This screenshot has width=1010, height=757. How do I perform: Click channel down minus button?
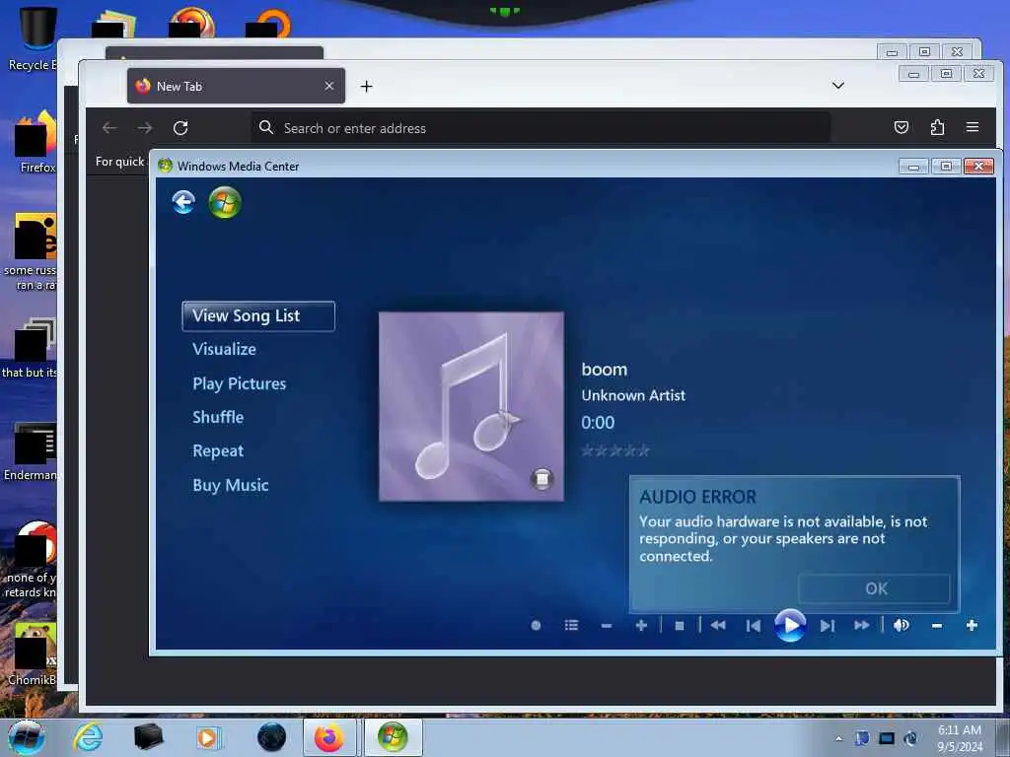point(607,625)
